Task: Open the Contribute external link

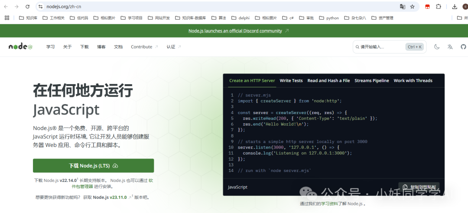Action: 144,47
